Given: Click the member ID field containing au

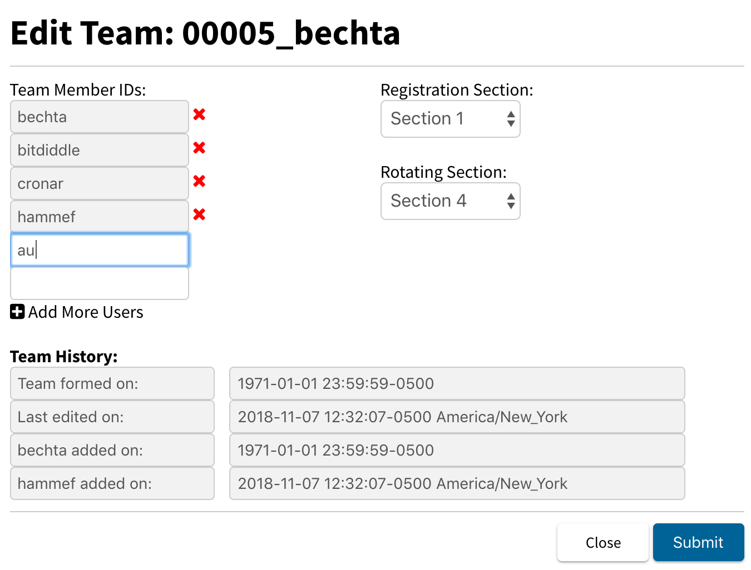Looking at the screenshot, I should (x=99, y=250).
